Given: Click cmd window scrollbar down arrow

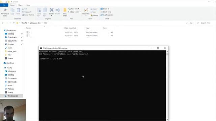Looking at the screenshot, I should point(167,120).
